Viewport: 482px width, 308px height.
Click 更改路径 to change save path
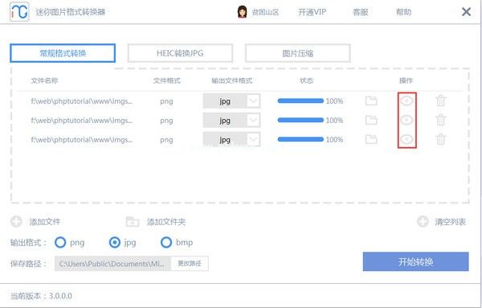coord(190,264)
